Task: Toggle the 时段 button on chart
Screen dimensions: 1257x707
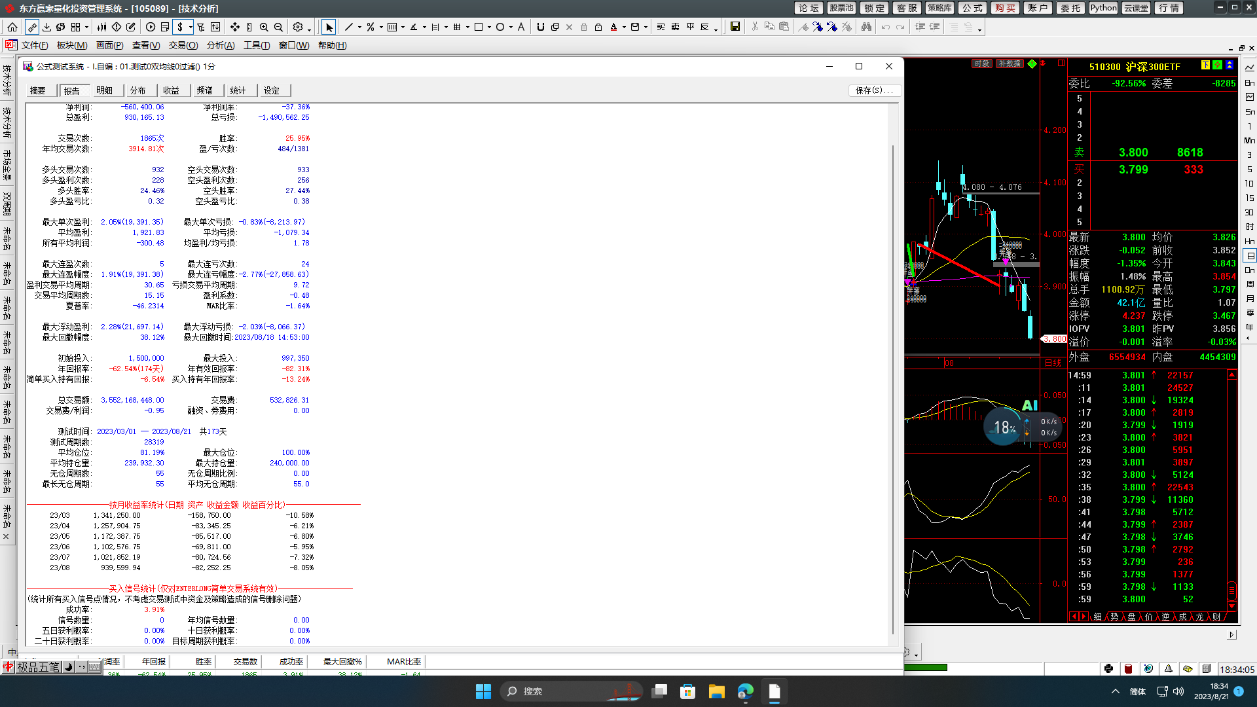Action: (981, 63)
